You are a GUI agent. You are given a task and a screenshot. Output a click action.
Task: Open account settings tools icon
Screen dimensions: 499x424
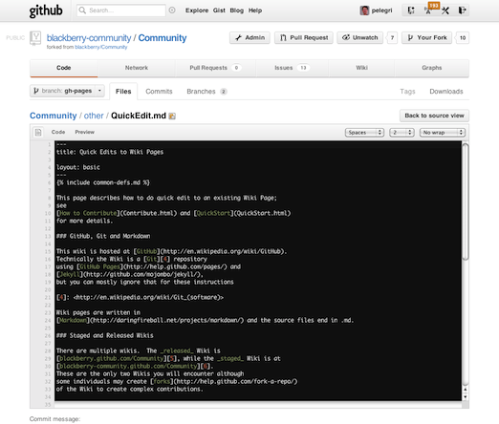click(445, 11)
